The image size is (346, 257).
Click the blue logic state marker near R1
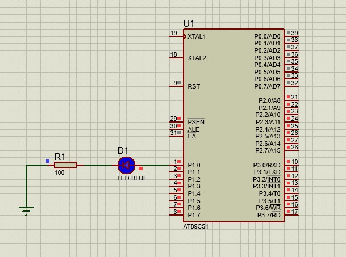pyautogui.click(x=48, y=161)
